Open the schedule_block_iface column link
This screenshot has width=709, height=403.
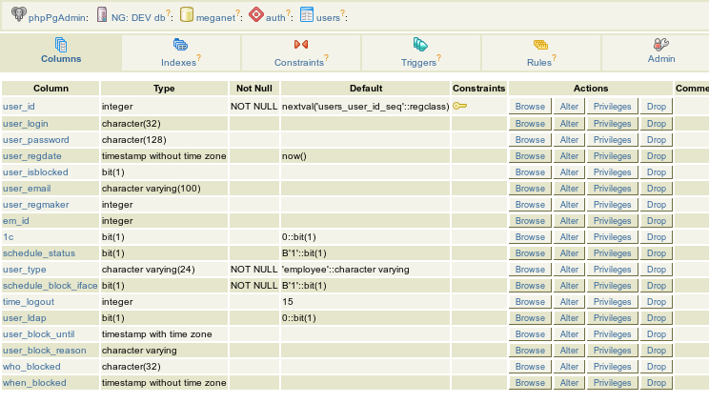pos(51,286)
